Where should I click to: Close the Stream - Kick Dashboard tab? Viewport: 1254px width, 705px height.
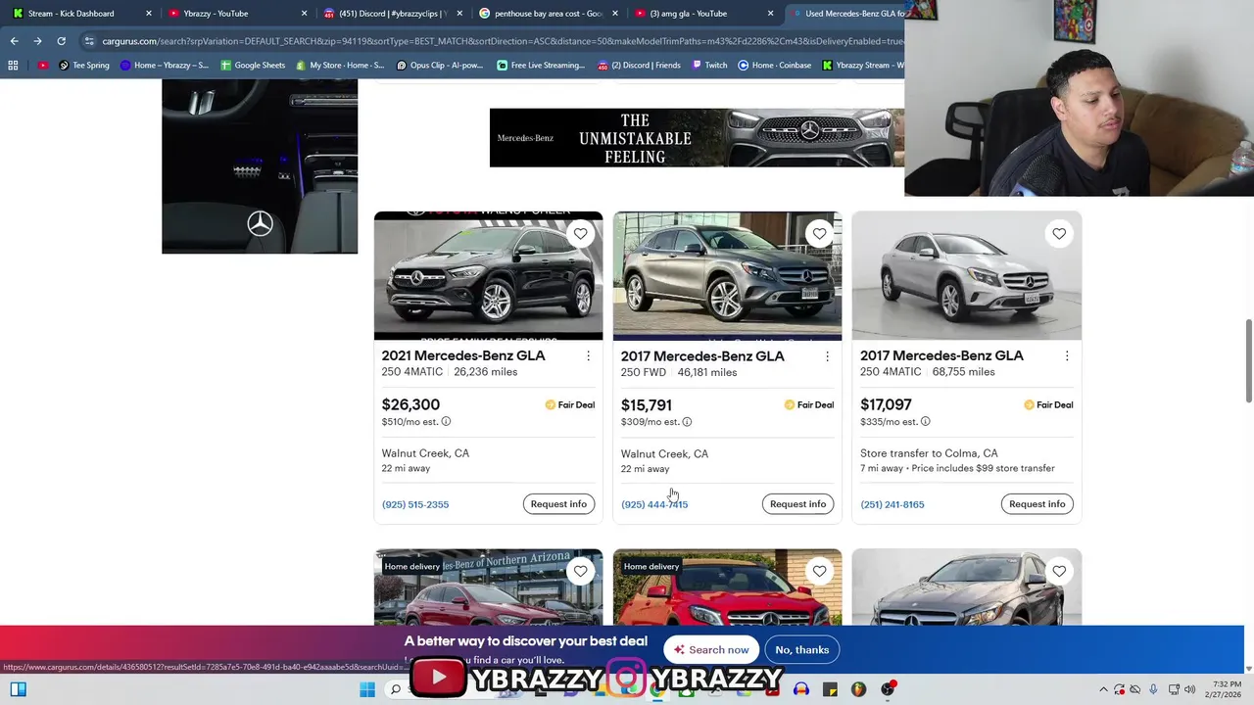[149, 14]
